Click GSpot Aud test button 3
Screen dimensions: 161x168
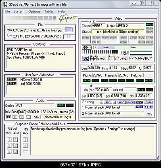pos(16,151)
